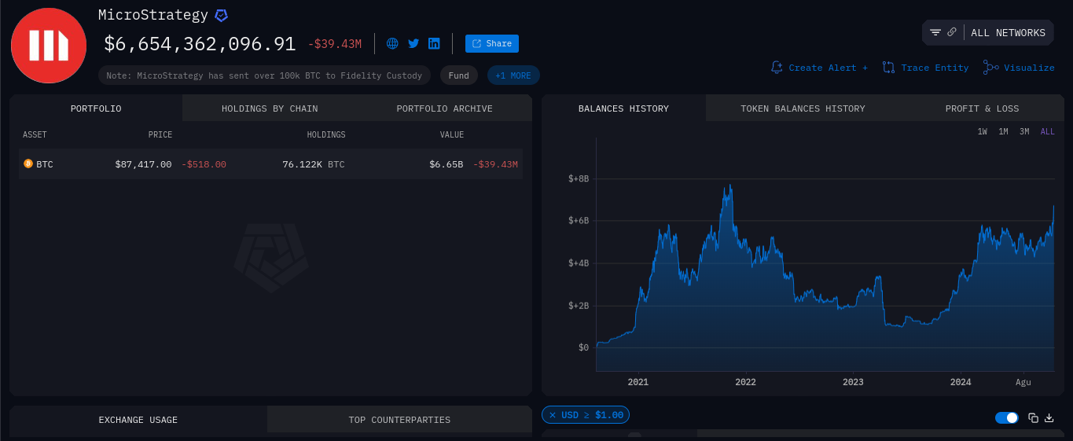1073x441 pixels.
Task: Sort by the HOLDINGS column header
Action: coord(326,135)
